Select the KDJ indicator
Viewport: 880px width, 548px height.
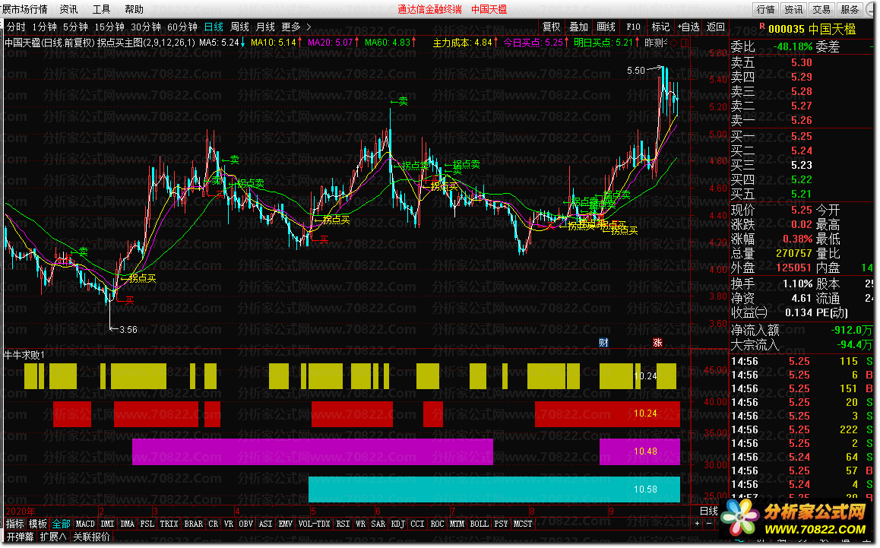click(397, 524)
